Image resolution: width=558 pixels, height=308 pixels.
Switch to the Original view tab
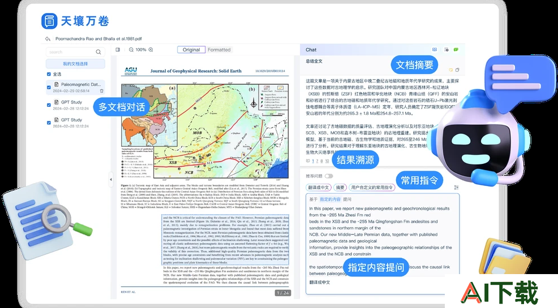coord(191,50)
